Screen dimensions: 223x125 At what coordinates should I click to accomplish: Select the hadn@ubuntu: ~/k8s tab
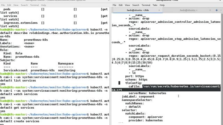138,10
